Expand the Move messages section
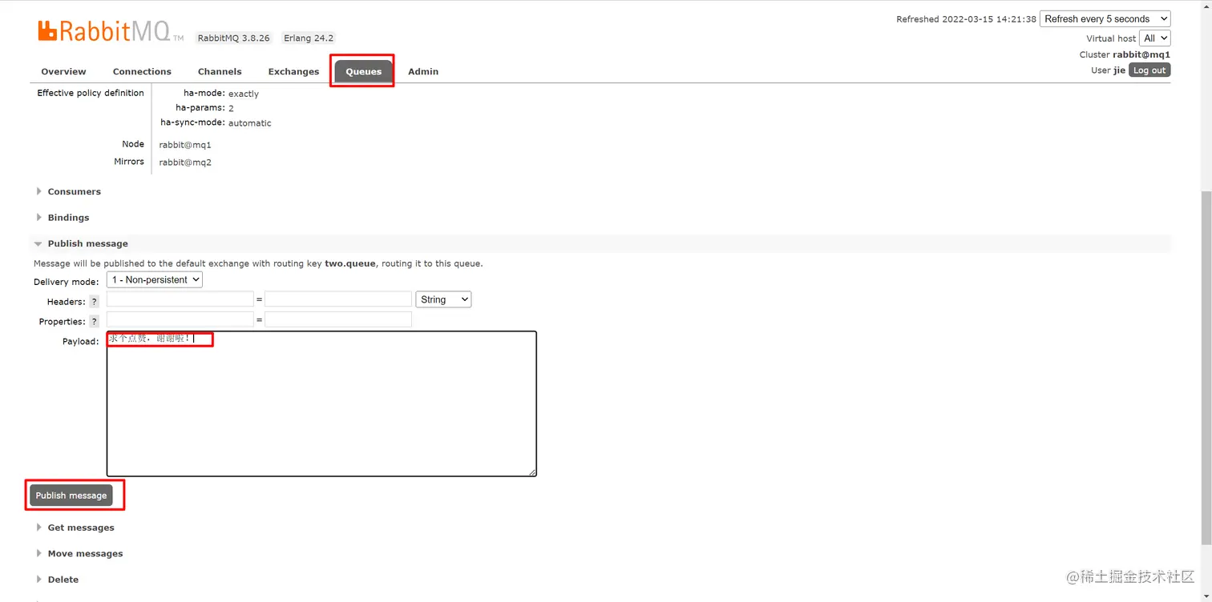 (85, 553)
